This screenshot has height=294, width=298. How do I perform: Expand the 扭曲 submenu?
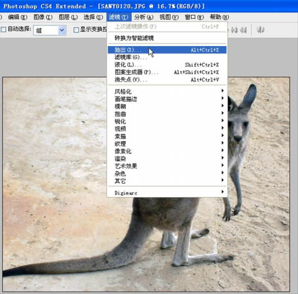[167, 114]
